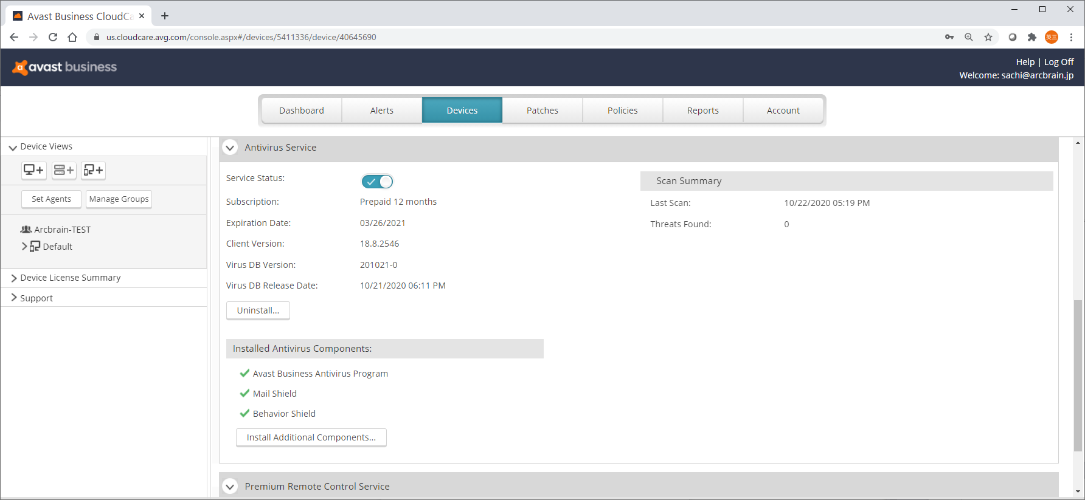Click the Set Agents button
This screenshot has height=500, width=1085.
pos(51,199)
